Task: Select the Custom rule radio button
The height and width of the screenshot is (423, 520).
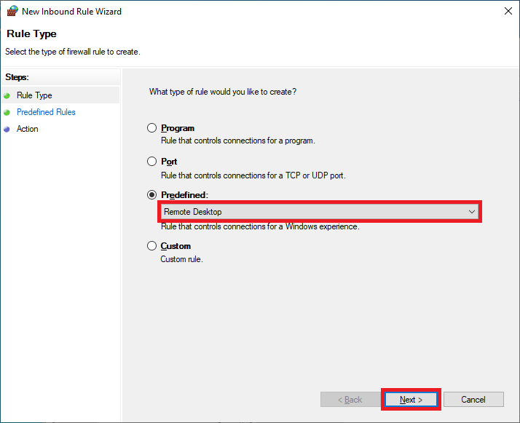Action: [x=151, y=246]
